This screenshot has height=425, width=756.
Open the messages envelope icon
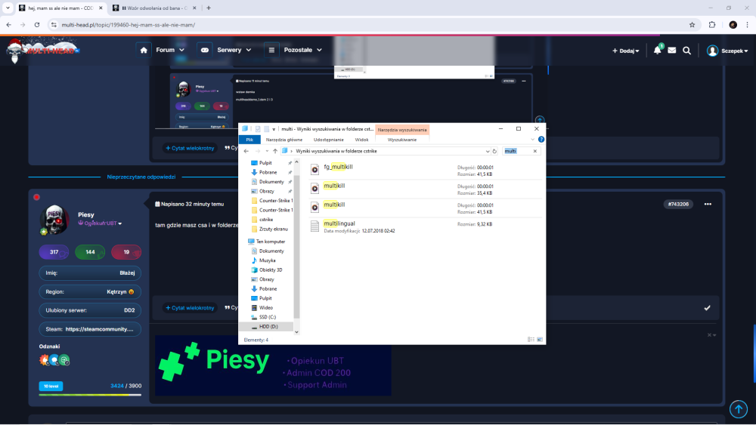[671, 51]
